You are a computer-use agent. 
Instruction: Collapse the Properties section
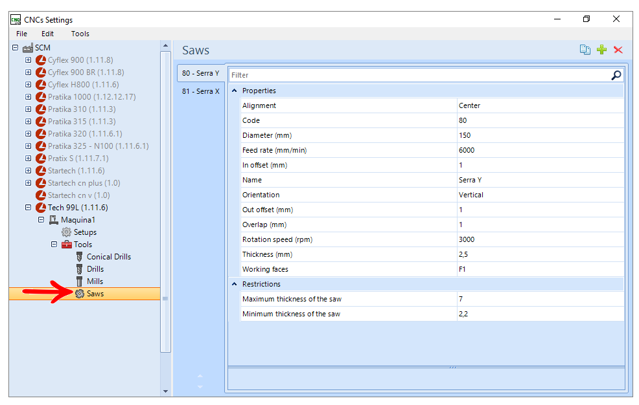[235, 91]
